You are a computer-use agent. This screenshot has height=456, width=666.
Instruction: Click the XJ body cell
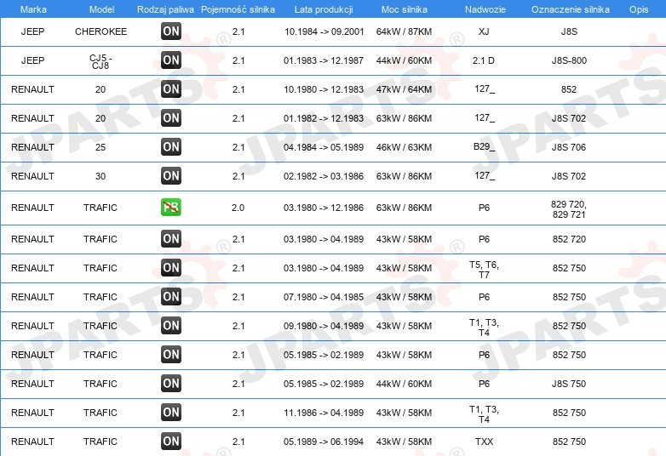484,31
